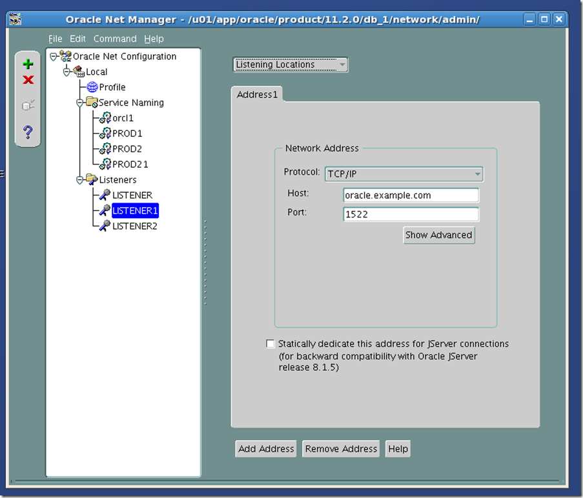Viewport: 583px width, 498px height.
Task: Click the red X Delete icon
Action: pos(28,80)
